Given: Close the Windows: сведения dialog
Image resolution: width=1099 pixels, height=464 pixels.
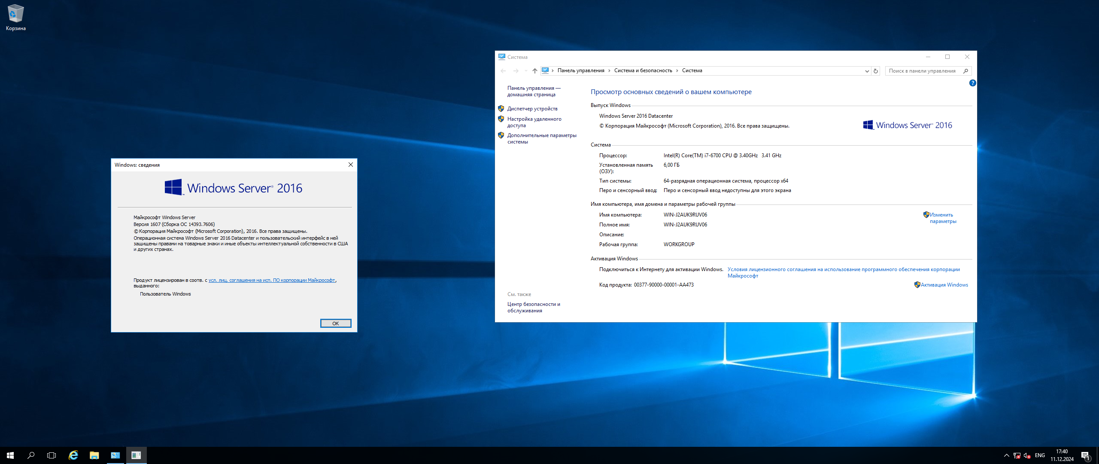Looking at the screenshot, I should 351,165.
